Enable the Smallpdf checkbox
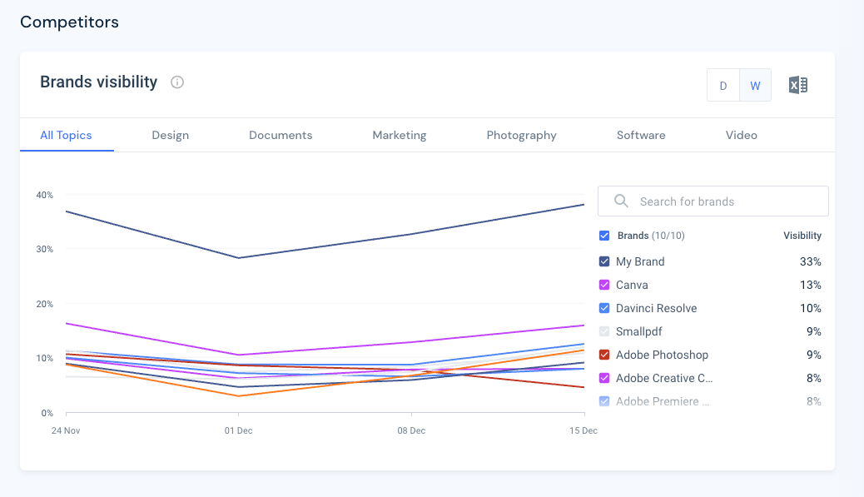This screenshot has height=497, width=864. click(x=604, y=331)
